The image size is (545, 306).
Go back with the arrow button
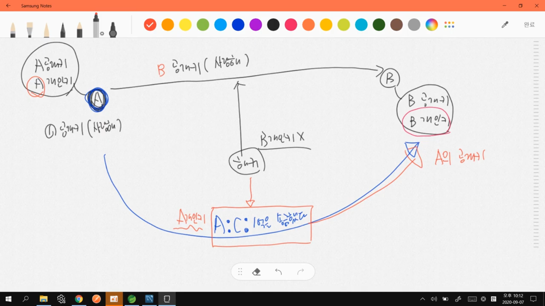pyautogui.click(x=8, y=6)
